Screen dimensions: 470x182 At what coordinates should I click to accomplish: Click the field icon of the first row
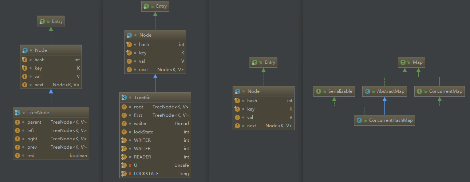point(124,115)
